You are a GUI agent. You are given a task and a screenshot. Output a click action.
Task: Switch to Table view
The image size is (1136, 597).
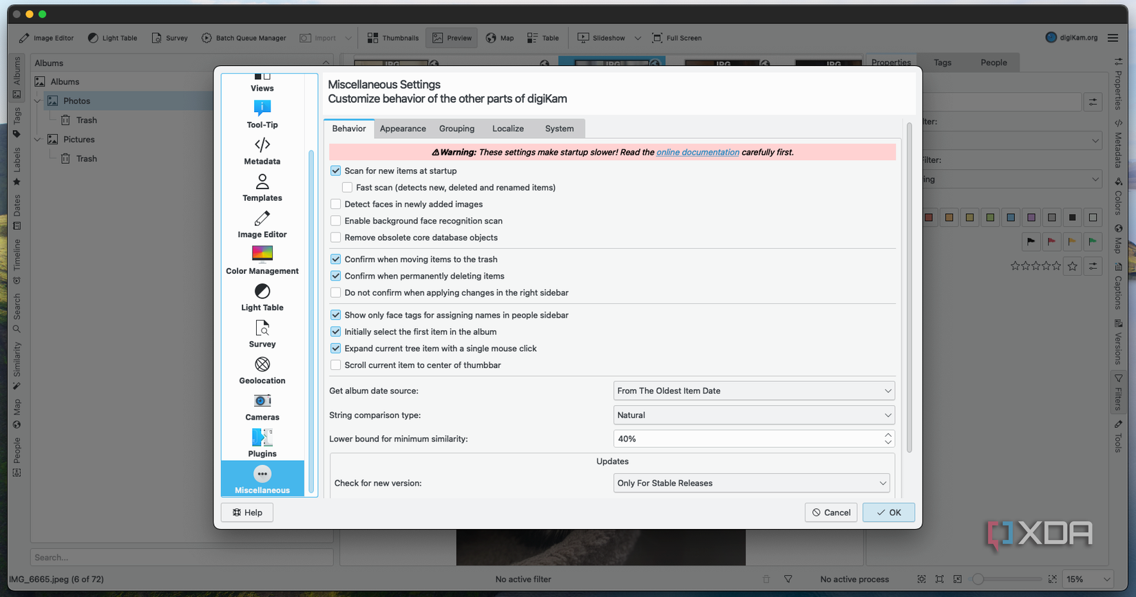pyautogui.click(x=543, y=38)
